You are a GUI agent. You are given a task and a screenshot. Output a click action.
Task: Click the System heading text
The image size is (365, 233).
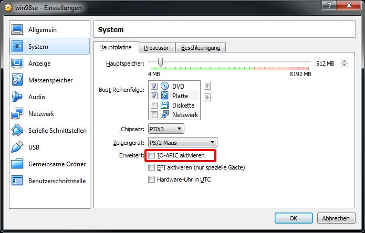pos(111,30)
